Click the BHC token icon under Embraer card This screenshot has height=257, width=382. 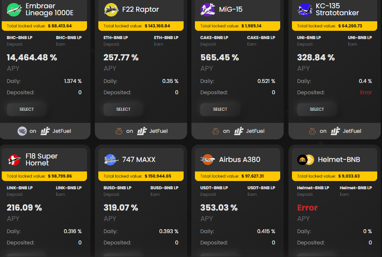tap(22, 131)
